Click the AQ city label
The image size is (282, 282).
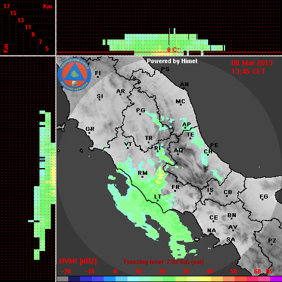(178, 151)
